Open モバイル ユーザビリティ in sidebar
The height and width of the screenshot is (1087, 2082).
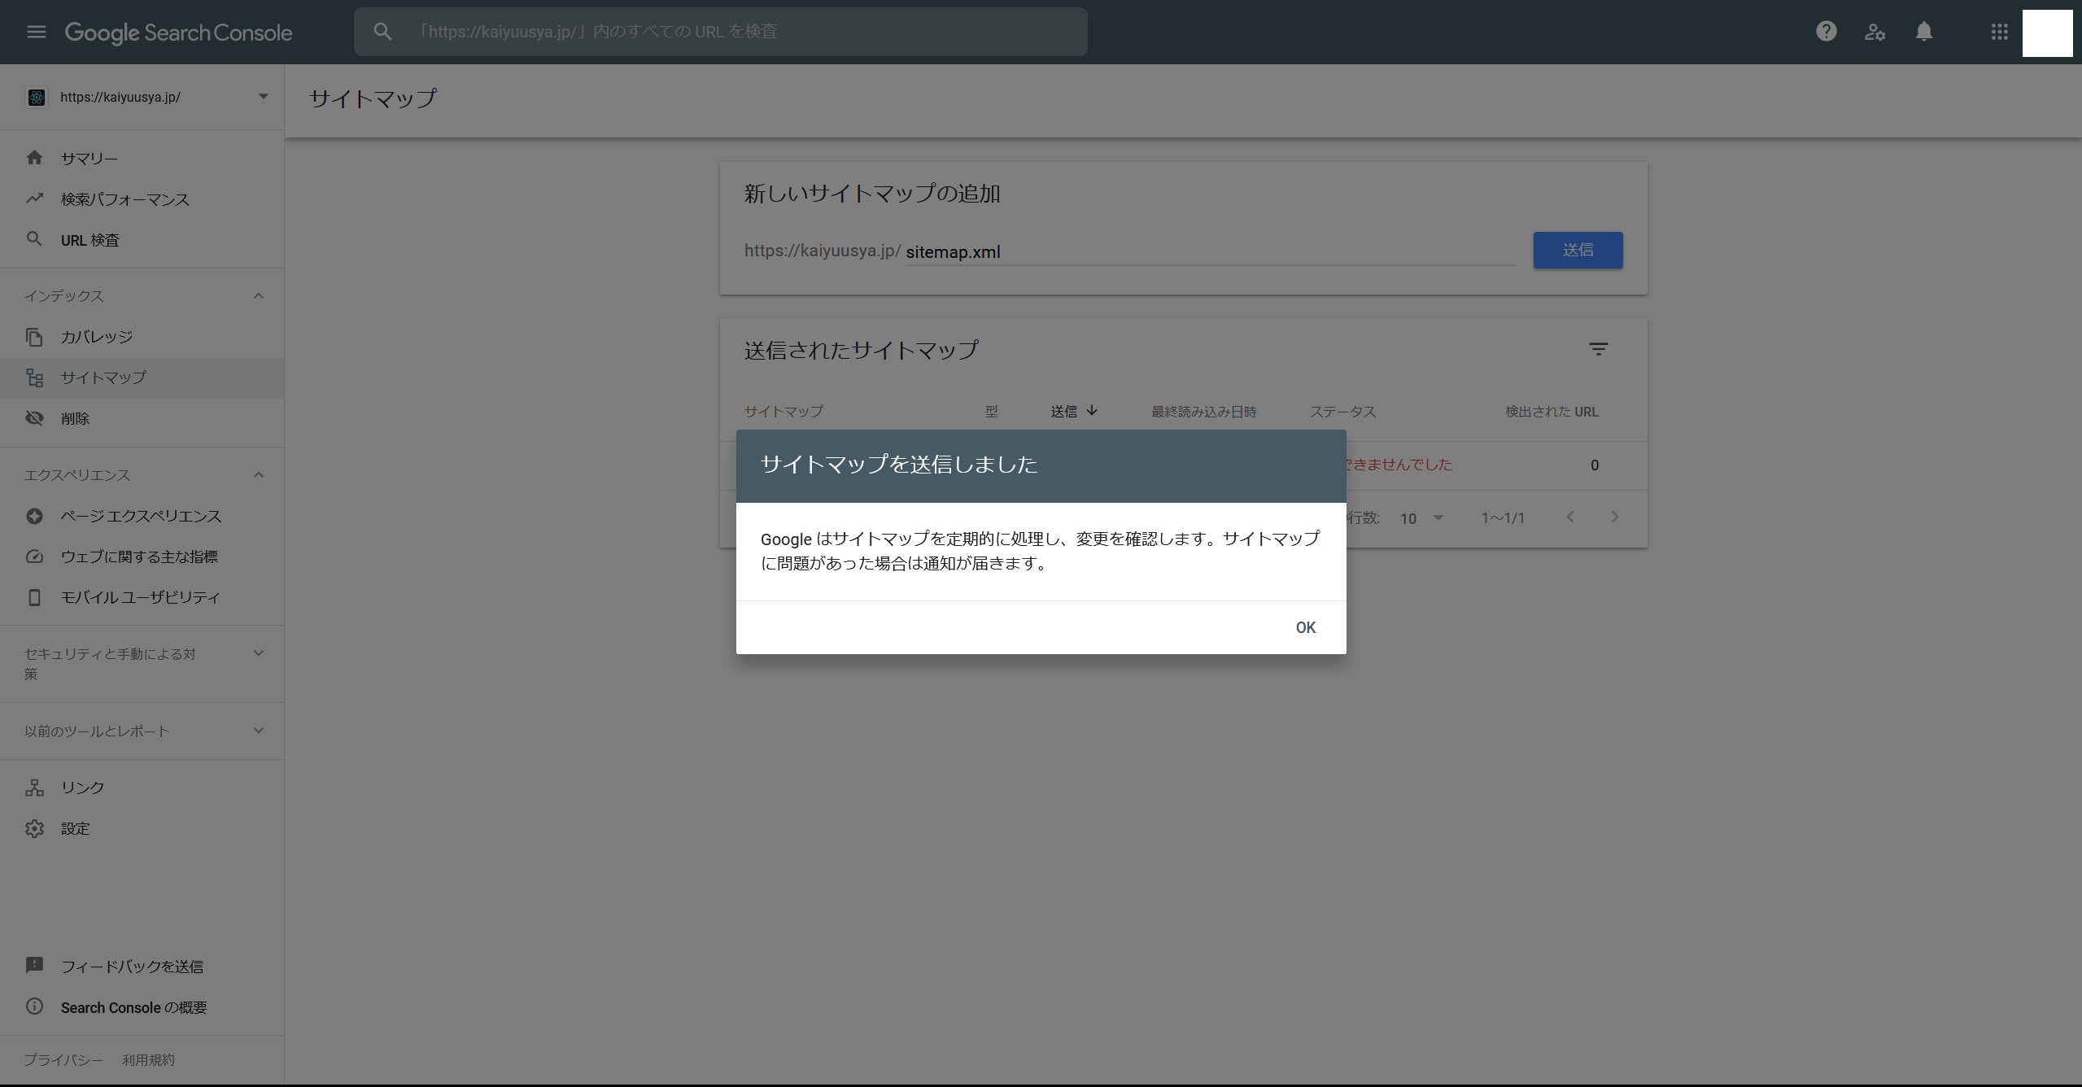[x=142, y=597]
